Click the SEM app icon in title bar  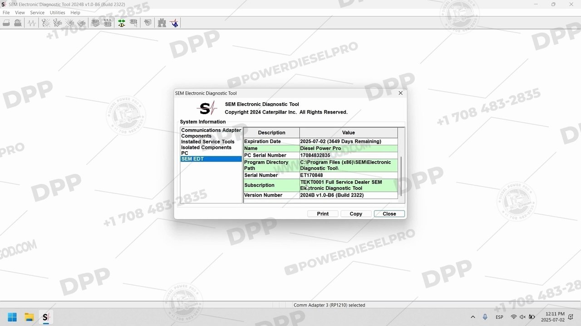pos(4,4)
